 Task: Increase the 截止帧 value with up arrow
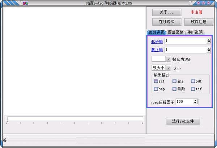coord(209,49)
